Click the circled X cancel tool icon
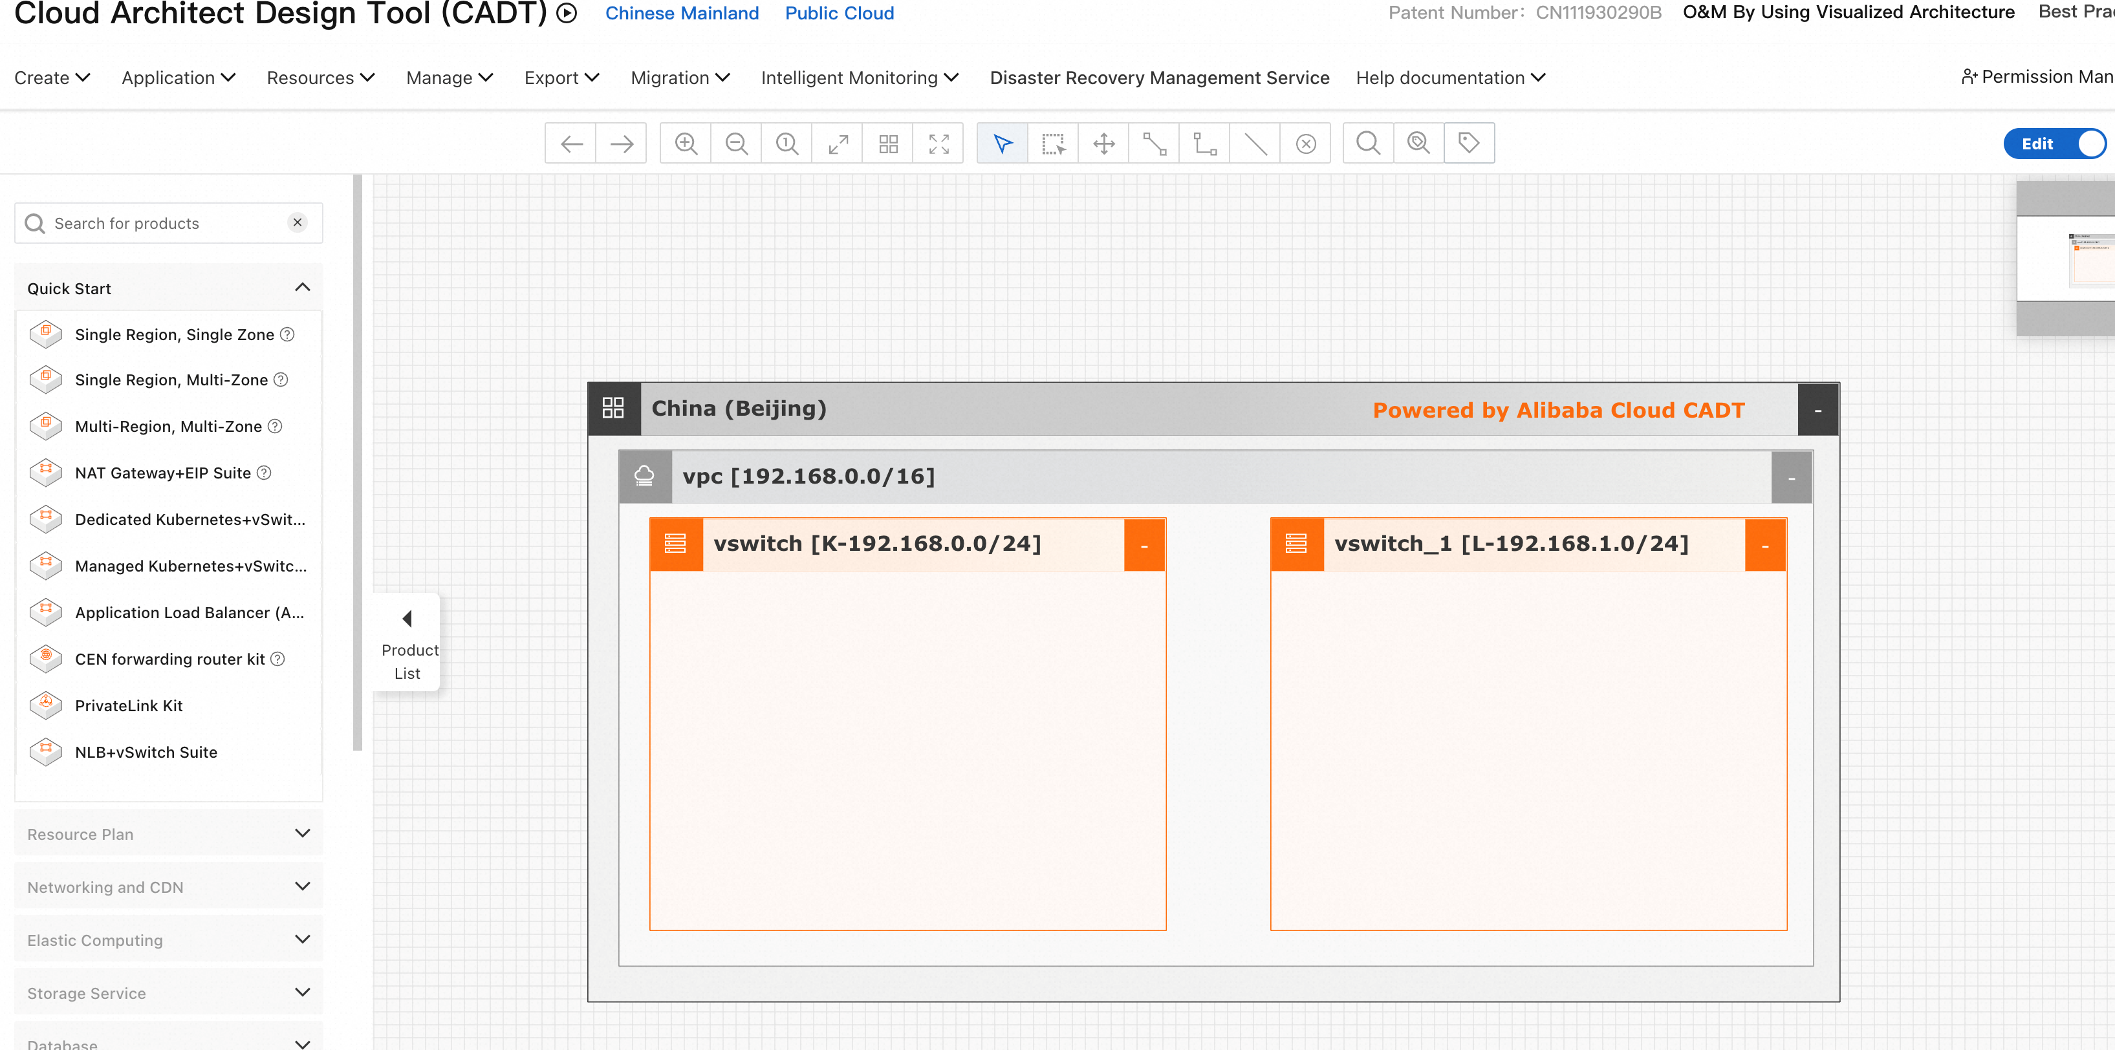Image resolution: width=2115 pixels, height=1050 pixels. pyautogui.click(x=1305, y=144)
